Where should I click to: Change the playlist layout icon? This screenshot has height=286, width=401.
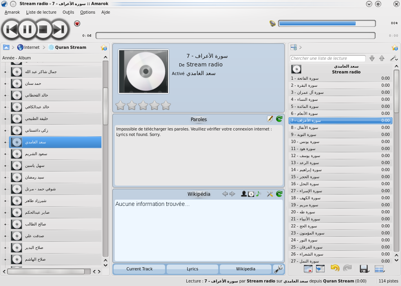[x=379, y=269]
